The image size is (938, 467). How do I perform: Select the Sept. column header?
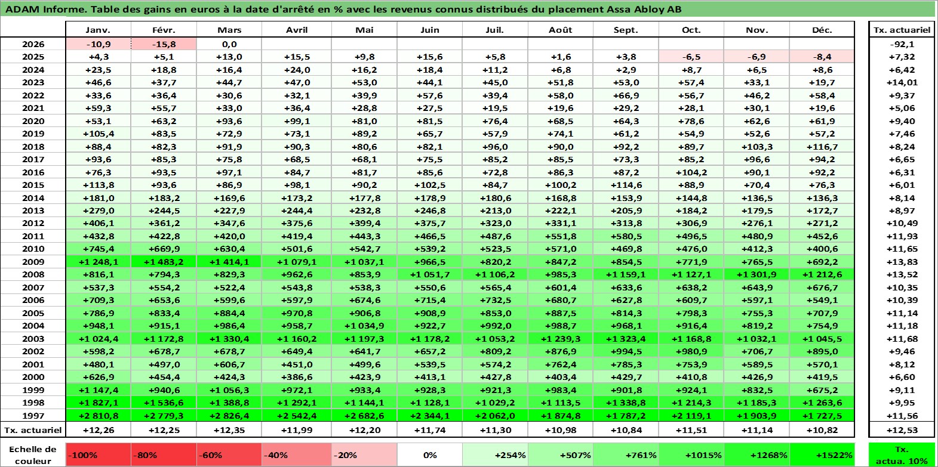click(626, 30)
